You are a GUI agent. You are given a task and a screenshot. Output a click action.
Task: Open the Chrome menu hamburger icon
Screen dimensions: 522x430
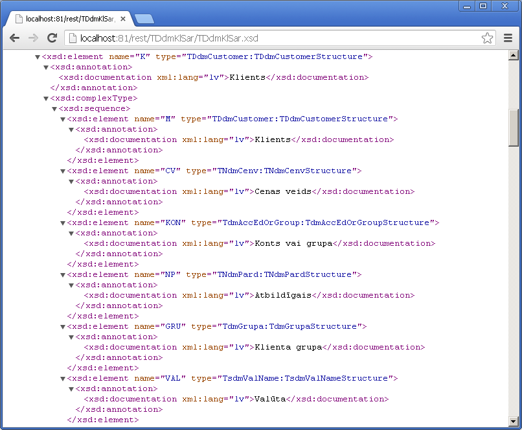point(508,38)
